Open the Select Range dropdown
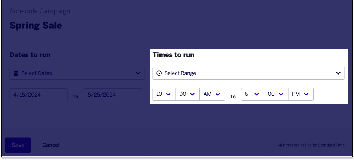 coord(248,73)
